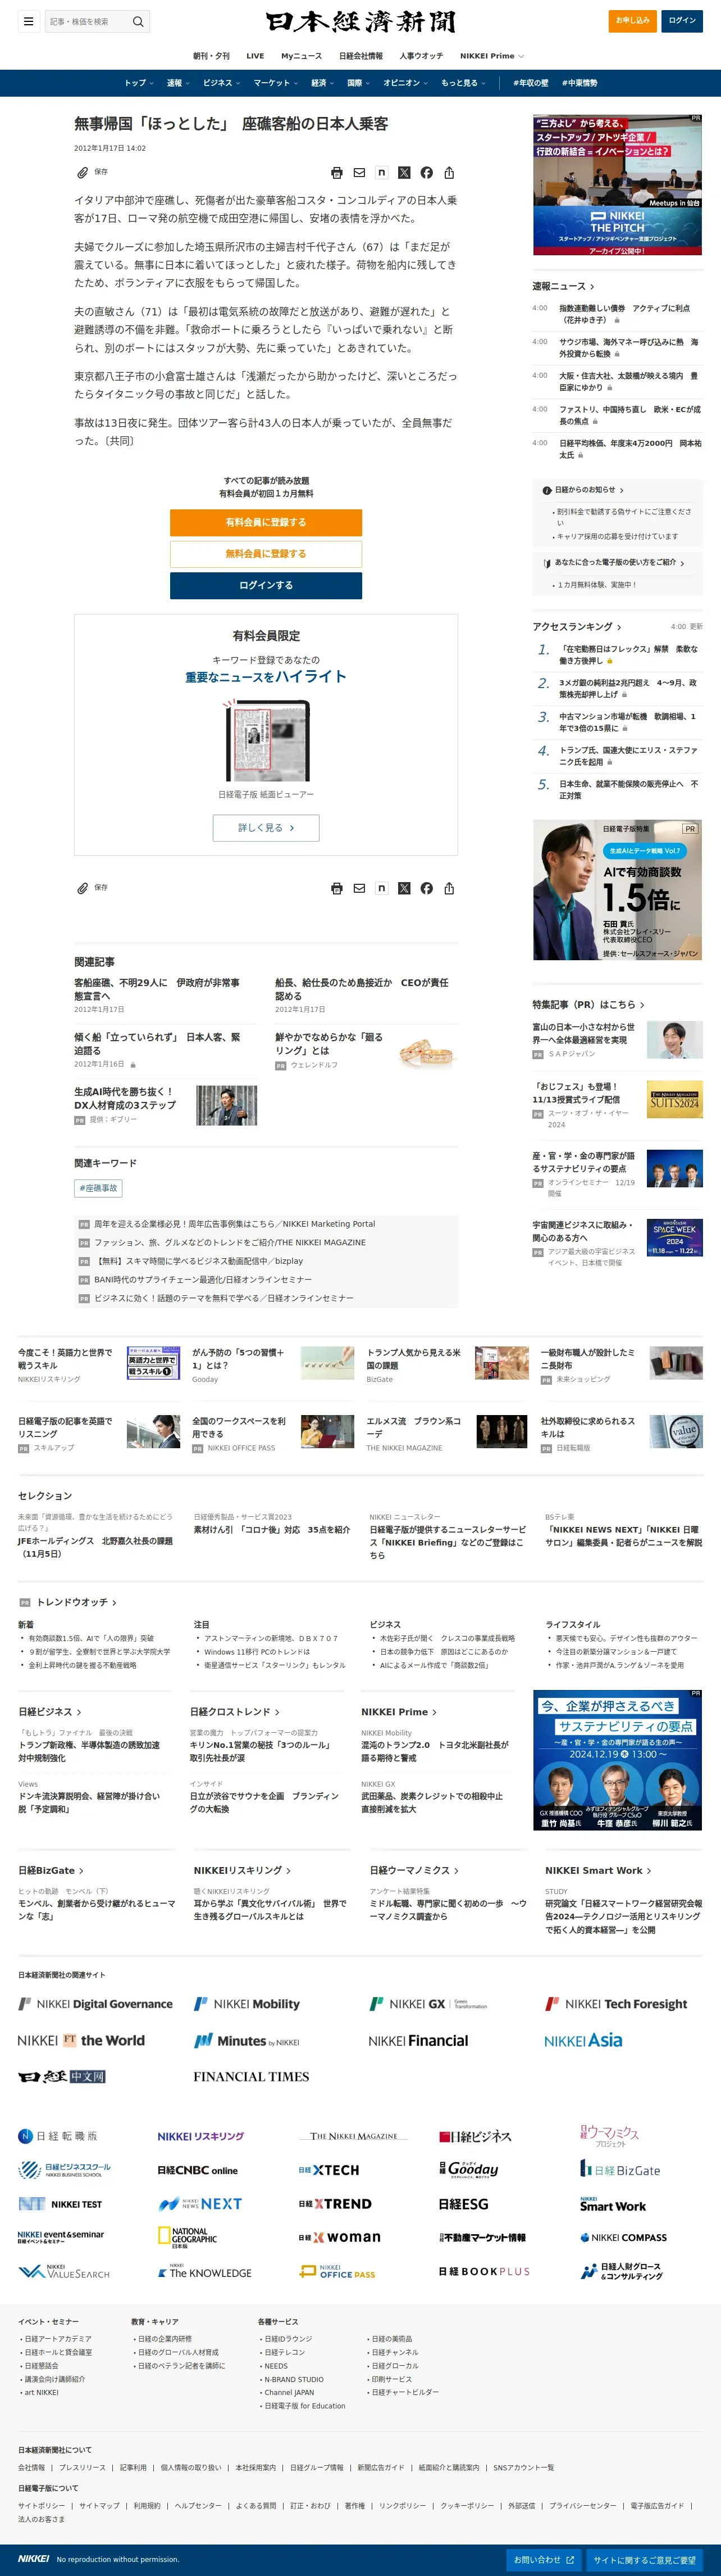Open the 日経 xTECH logo link
This screenshot has height=2576, width=721.
pyautogui.click(x=328, y=2170)
